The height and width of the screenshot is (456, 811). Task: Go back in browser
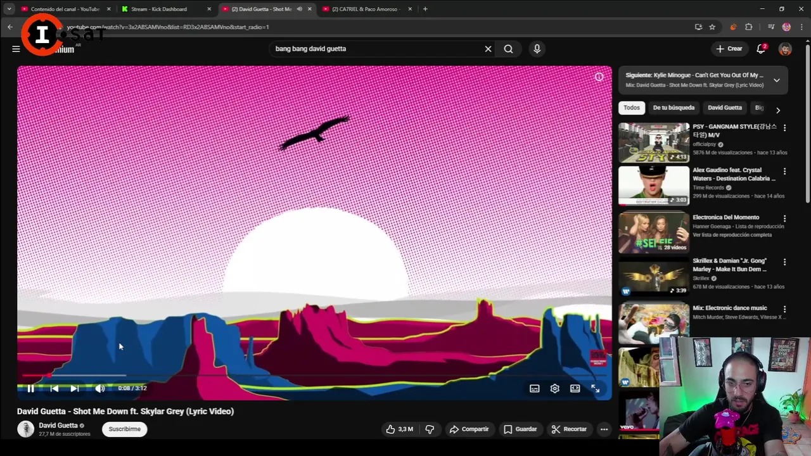10,27
